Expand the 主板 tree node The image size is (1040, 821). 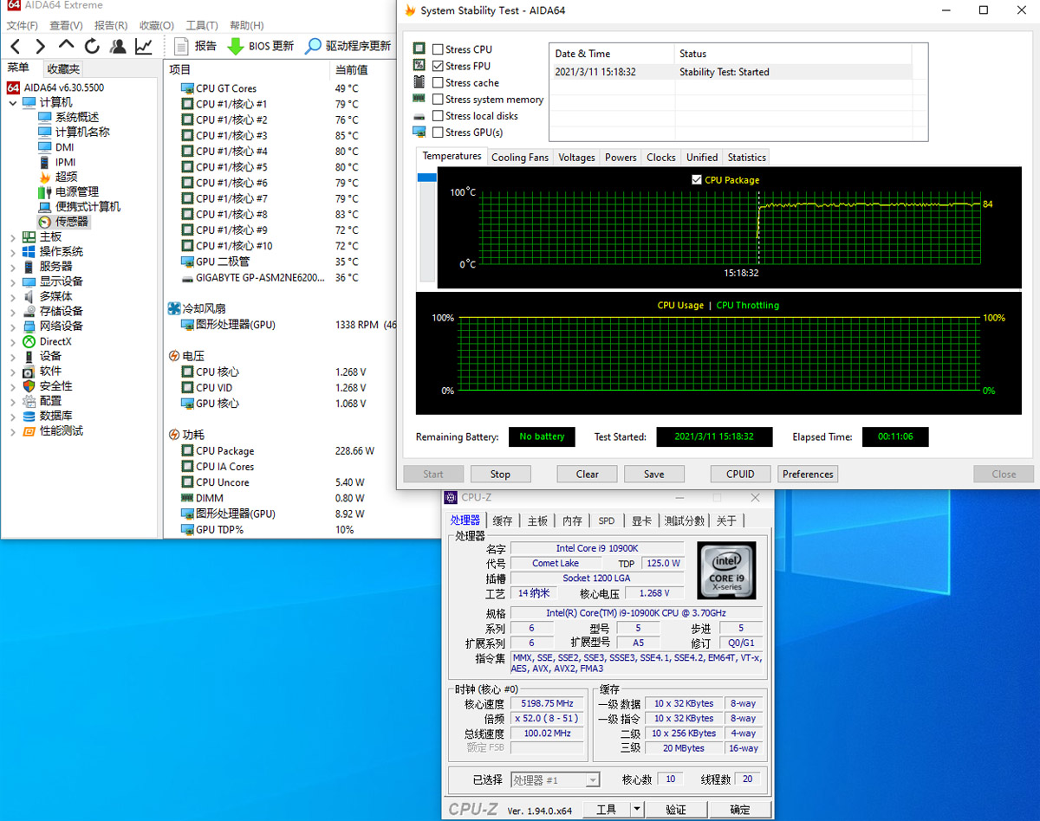[x=13, y=237]
